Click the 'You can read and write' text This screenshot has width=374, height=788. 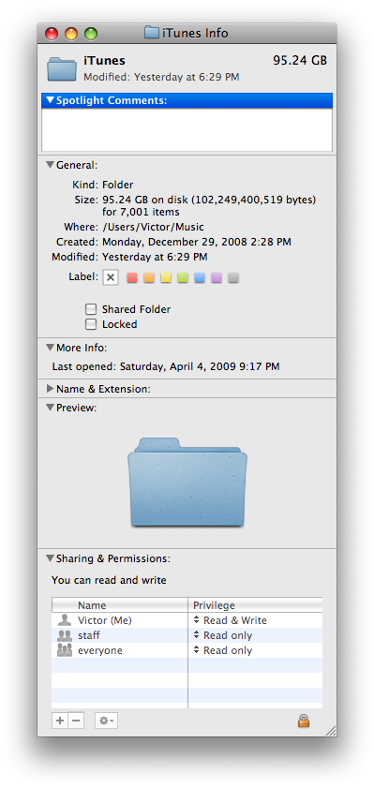coord(109,580)
